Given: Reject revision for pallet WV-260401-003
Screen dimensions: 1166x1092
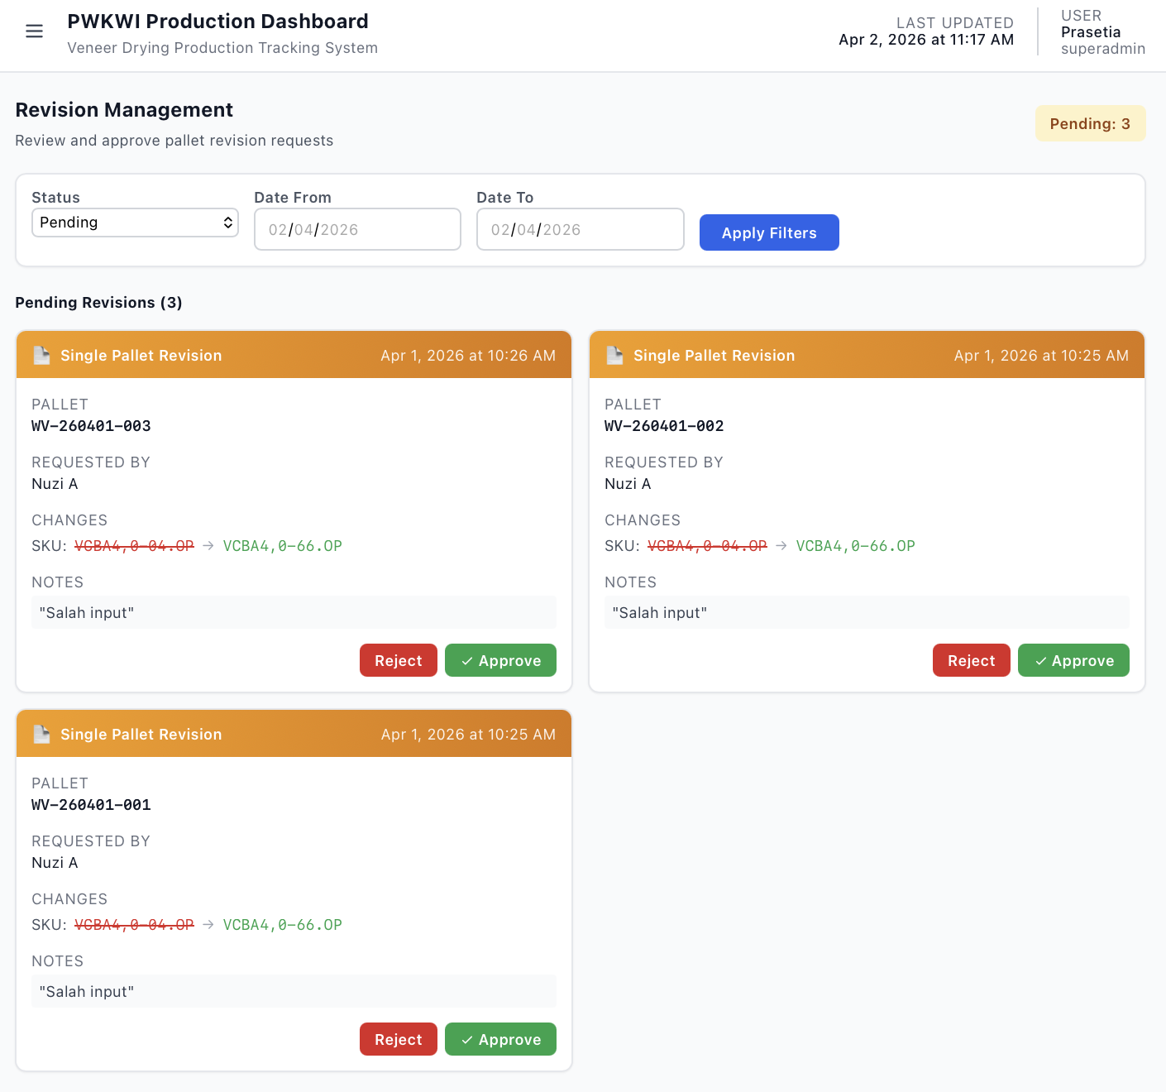Looking at the screenshot, I should click(x=398, y=660).
